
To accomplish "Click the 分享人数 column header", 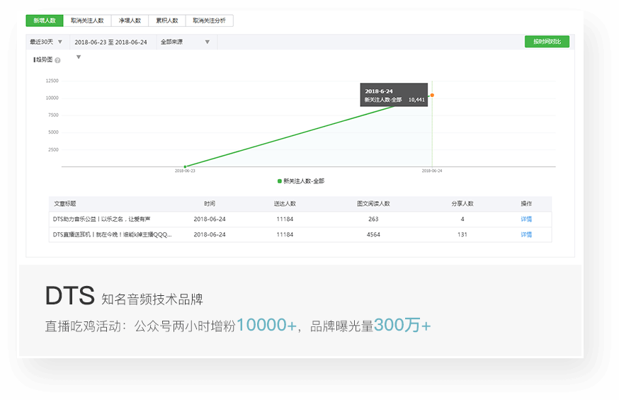I will point(462,204).
